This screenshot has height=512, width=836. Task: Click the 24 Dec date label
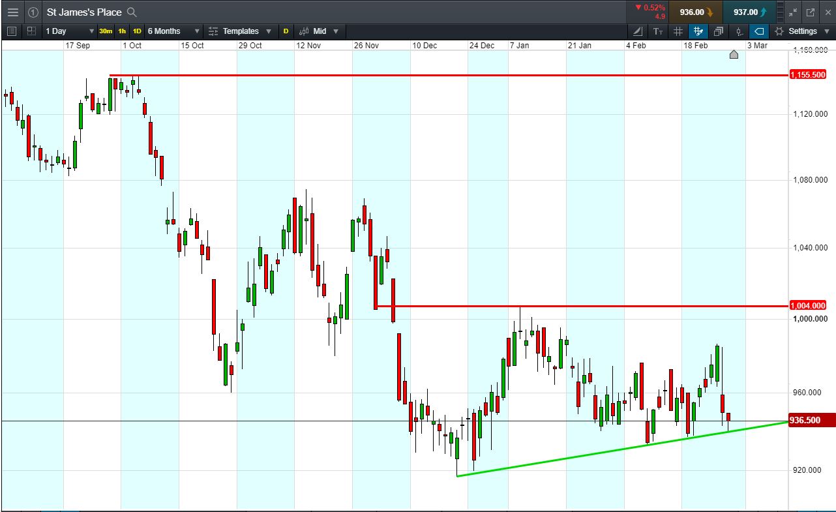coord(482,46)
